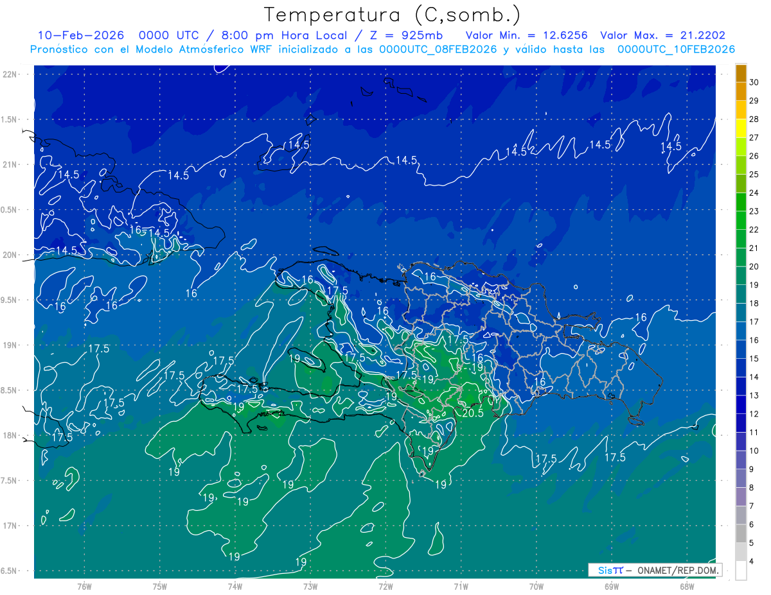Click the 76W longitude axis label

click(x=84, y=587)
